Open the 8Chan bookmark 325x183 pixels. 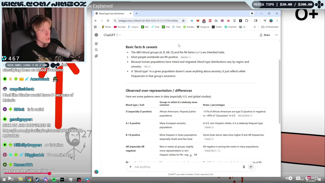click(x=106, y=27)
